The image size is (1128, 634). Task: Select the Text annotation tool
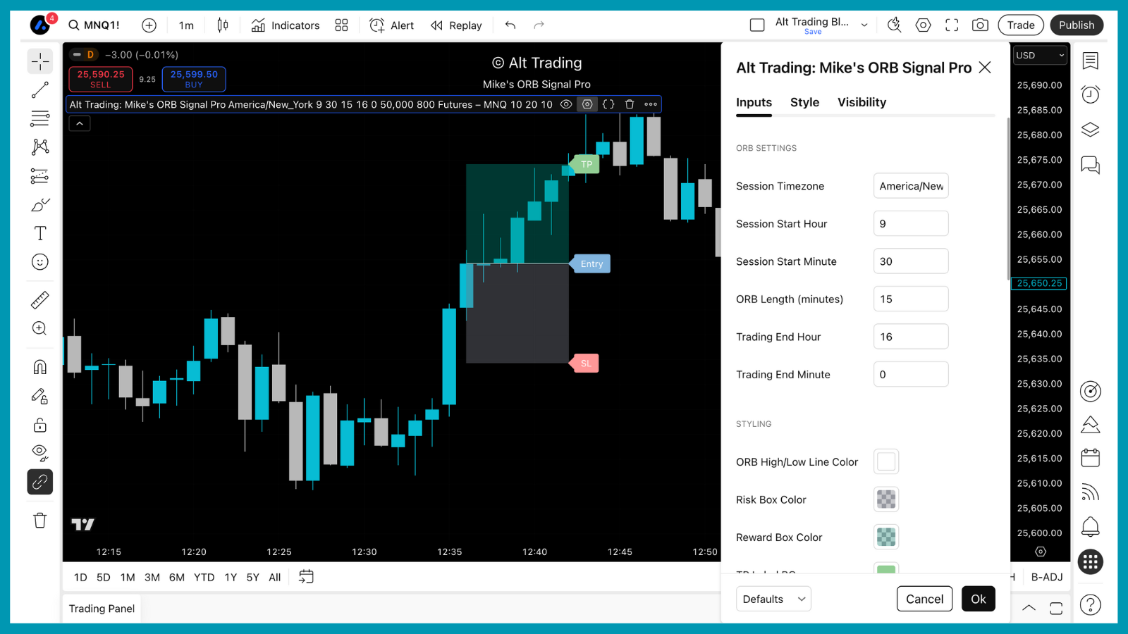click(x=40, y=233)
